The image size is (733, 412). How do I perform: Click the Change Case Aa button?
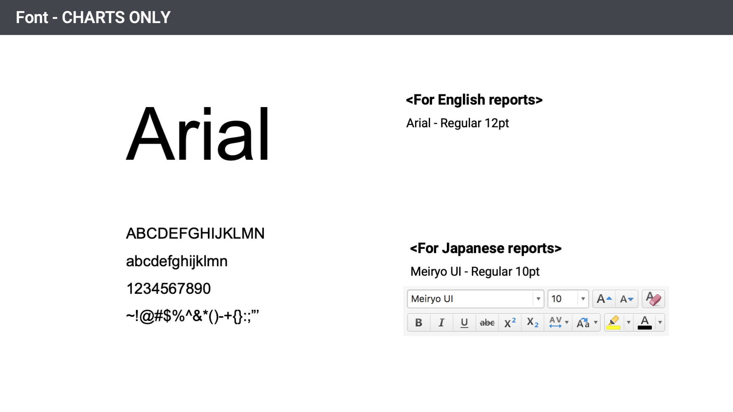coord(583,323)
